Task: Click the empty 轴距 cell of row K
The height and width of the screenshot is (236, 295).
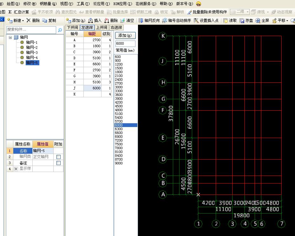Action: (x=92, y=94)
